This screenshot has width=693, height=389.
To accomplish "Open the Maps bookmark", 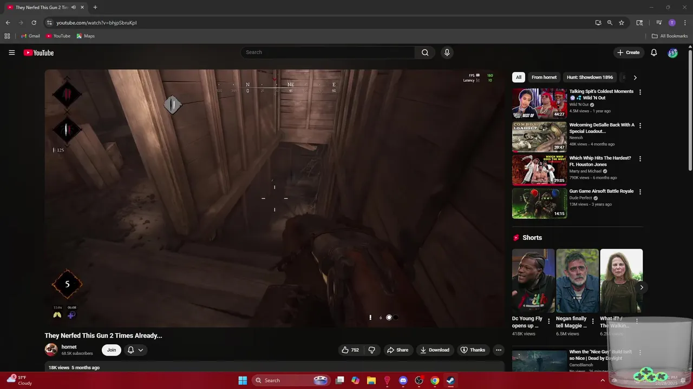I will point(86,36).
